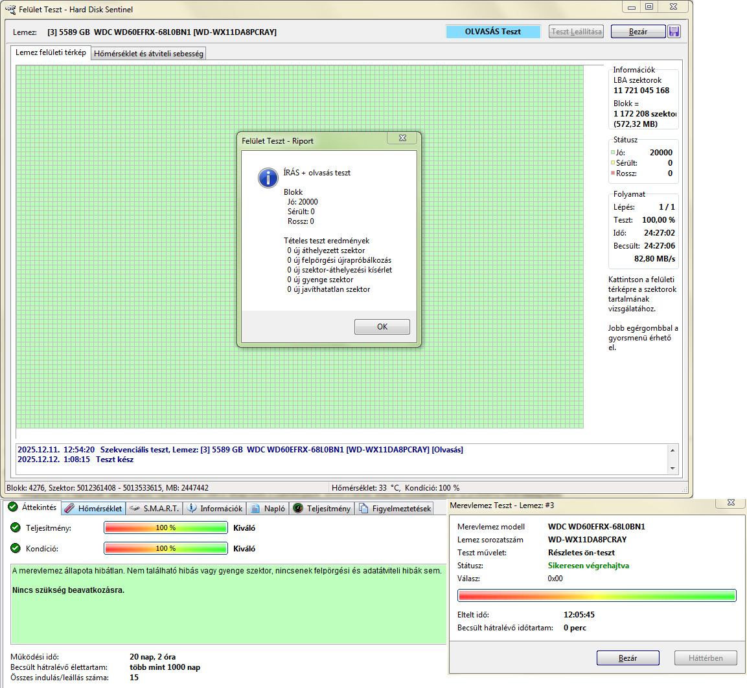Close the Felület Teszt - Riport dialog
The height and width of the screenshot is (688, 747).
tap(402, 138)
